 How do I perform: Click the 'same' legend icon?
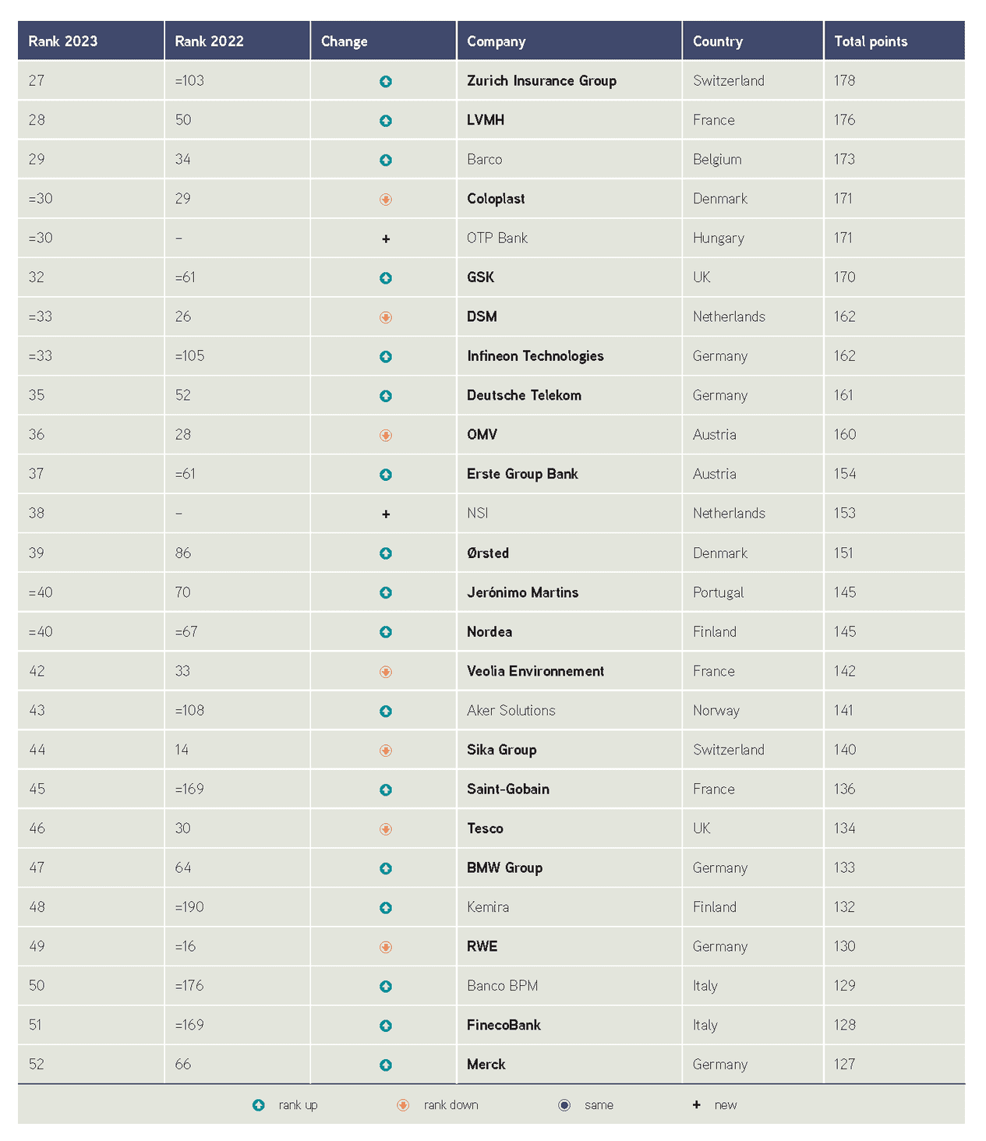564,1105
